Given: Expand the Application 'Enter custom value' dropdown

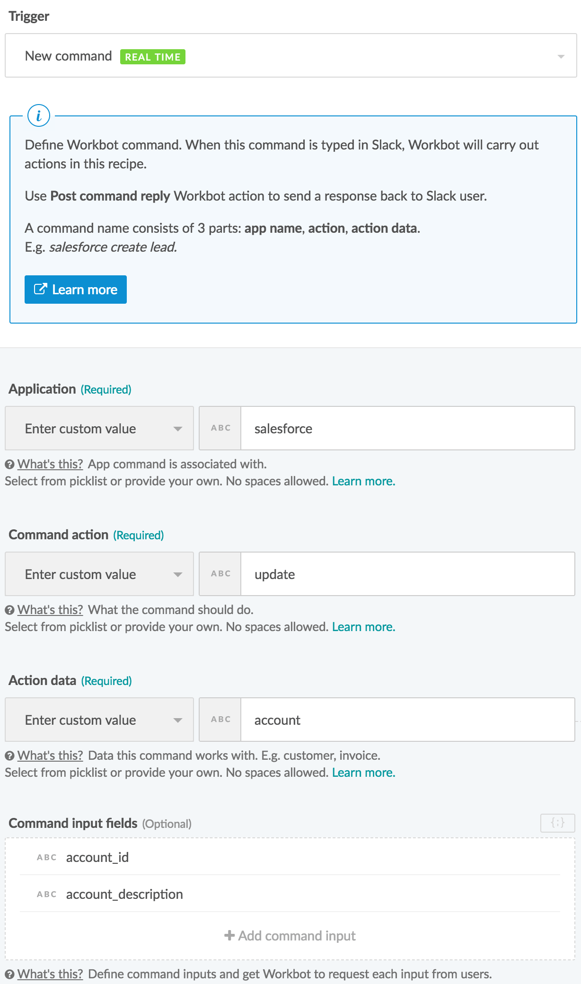Looking at the screenshot, I should [x=99, y=428].
